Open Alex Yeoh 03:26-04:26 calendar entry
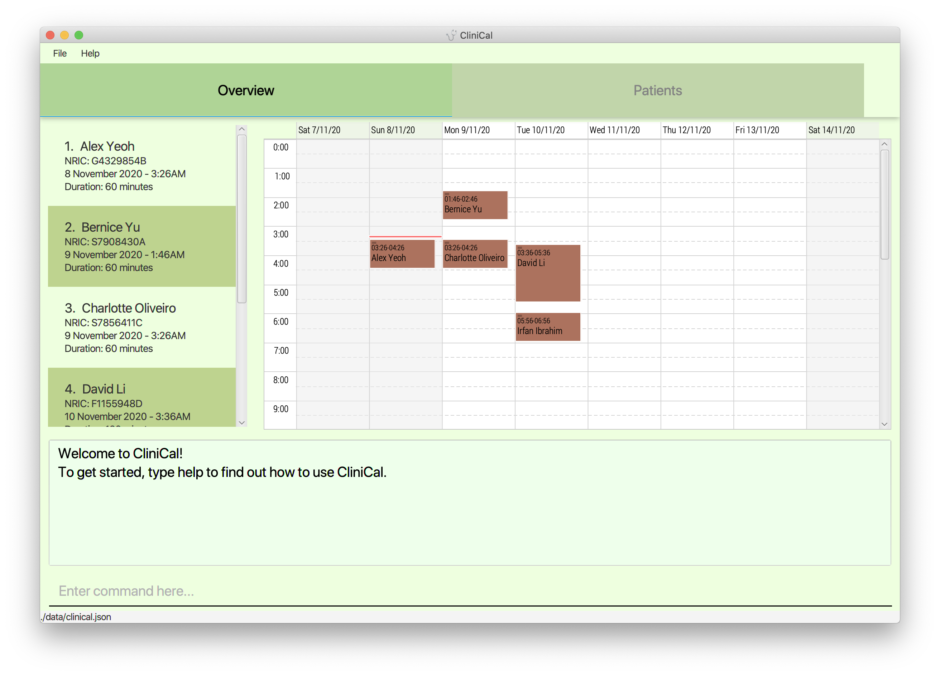The image size is (940, 676). [402, 253]
